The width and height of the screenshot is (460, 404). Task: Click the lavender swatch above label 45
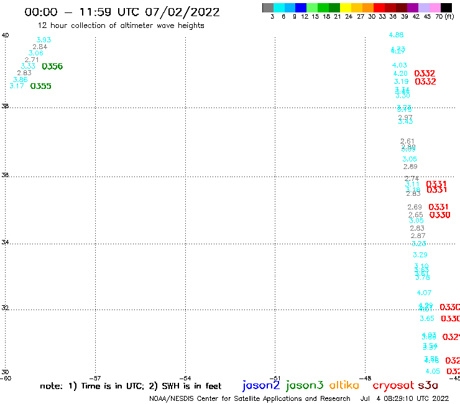(x=424, y=7)
